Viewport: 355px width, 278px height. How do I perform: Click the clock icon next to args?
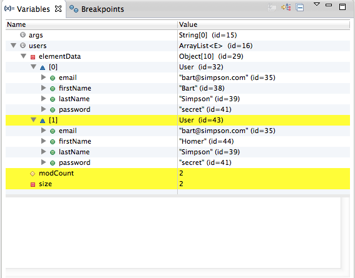[23, 35]
